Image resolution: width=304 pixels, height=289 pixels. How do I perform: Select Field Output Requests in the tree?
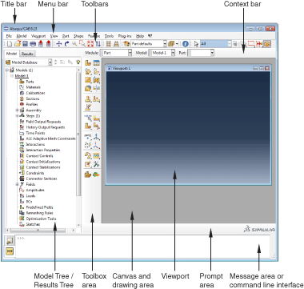tap(43, 122)
